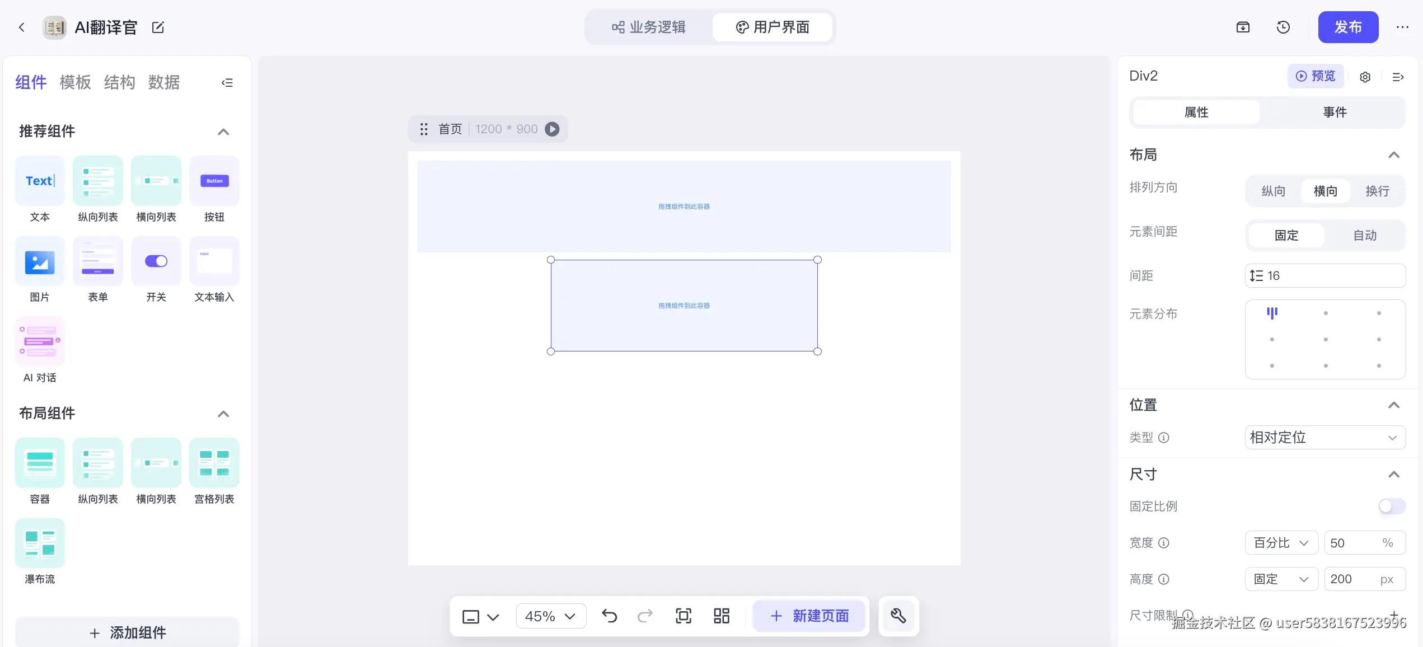Image resolution: width=1423 pixels, height=647 pixels.
Task: Open the 结构 tab
Action: 119,83
